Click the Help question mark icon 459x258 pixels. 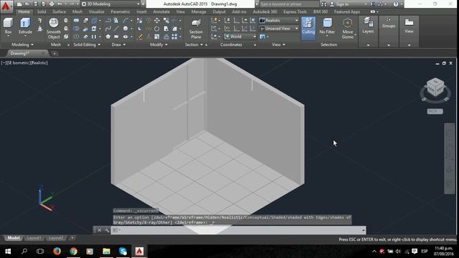396,4
